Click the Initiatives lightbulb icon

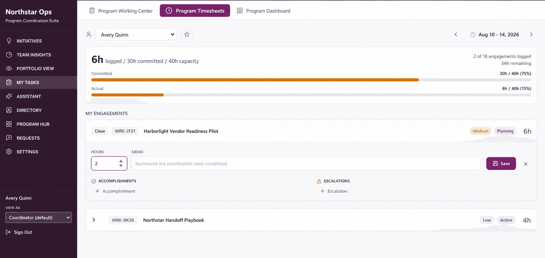click(9, 41)
